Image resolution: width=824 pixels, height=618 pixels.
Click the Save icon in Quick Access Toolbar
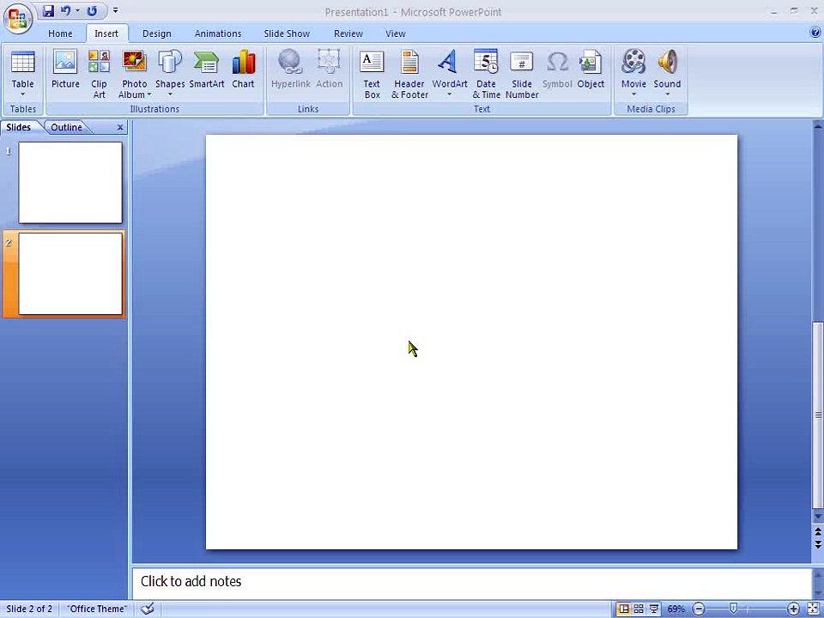(x=48, y=11)
